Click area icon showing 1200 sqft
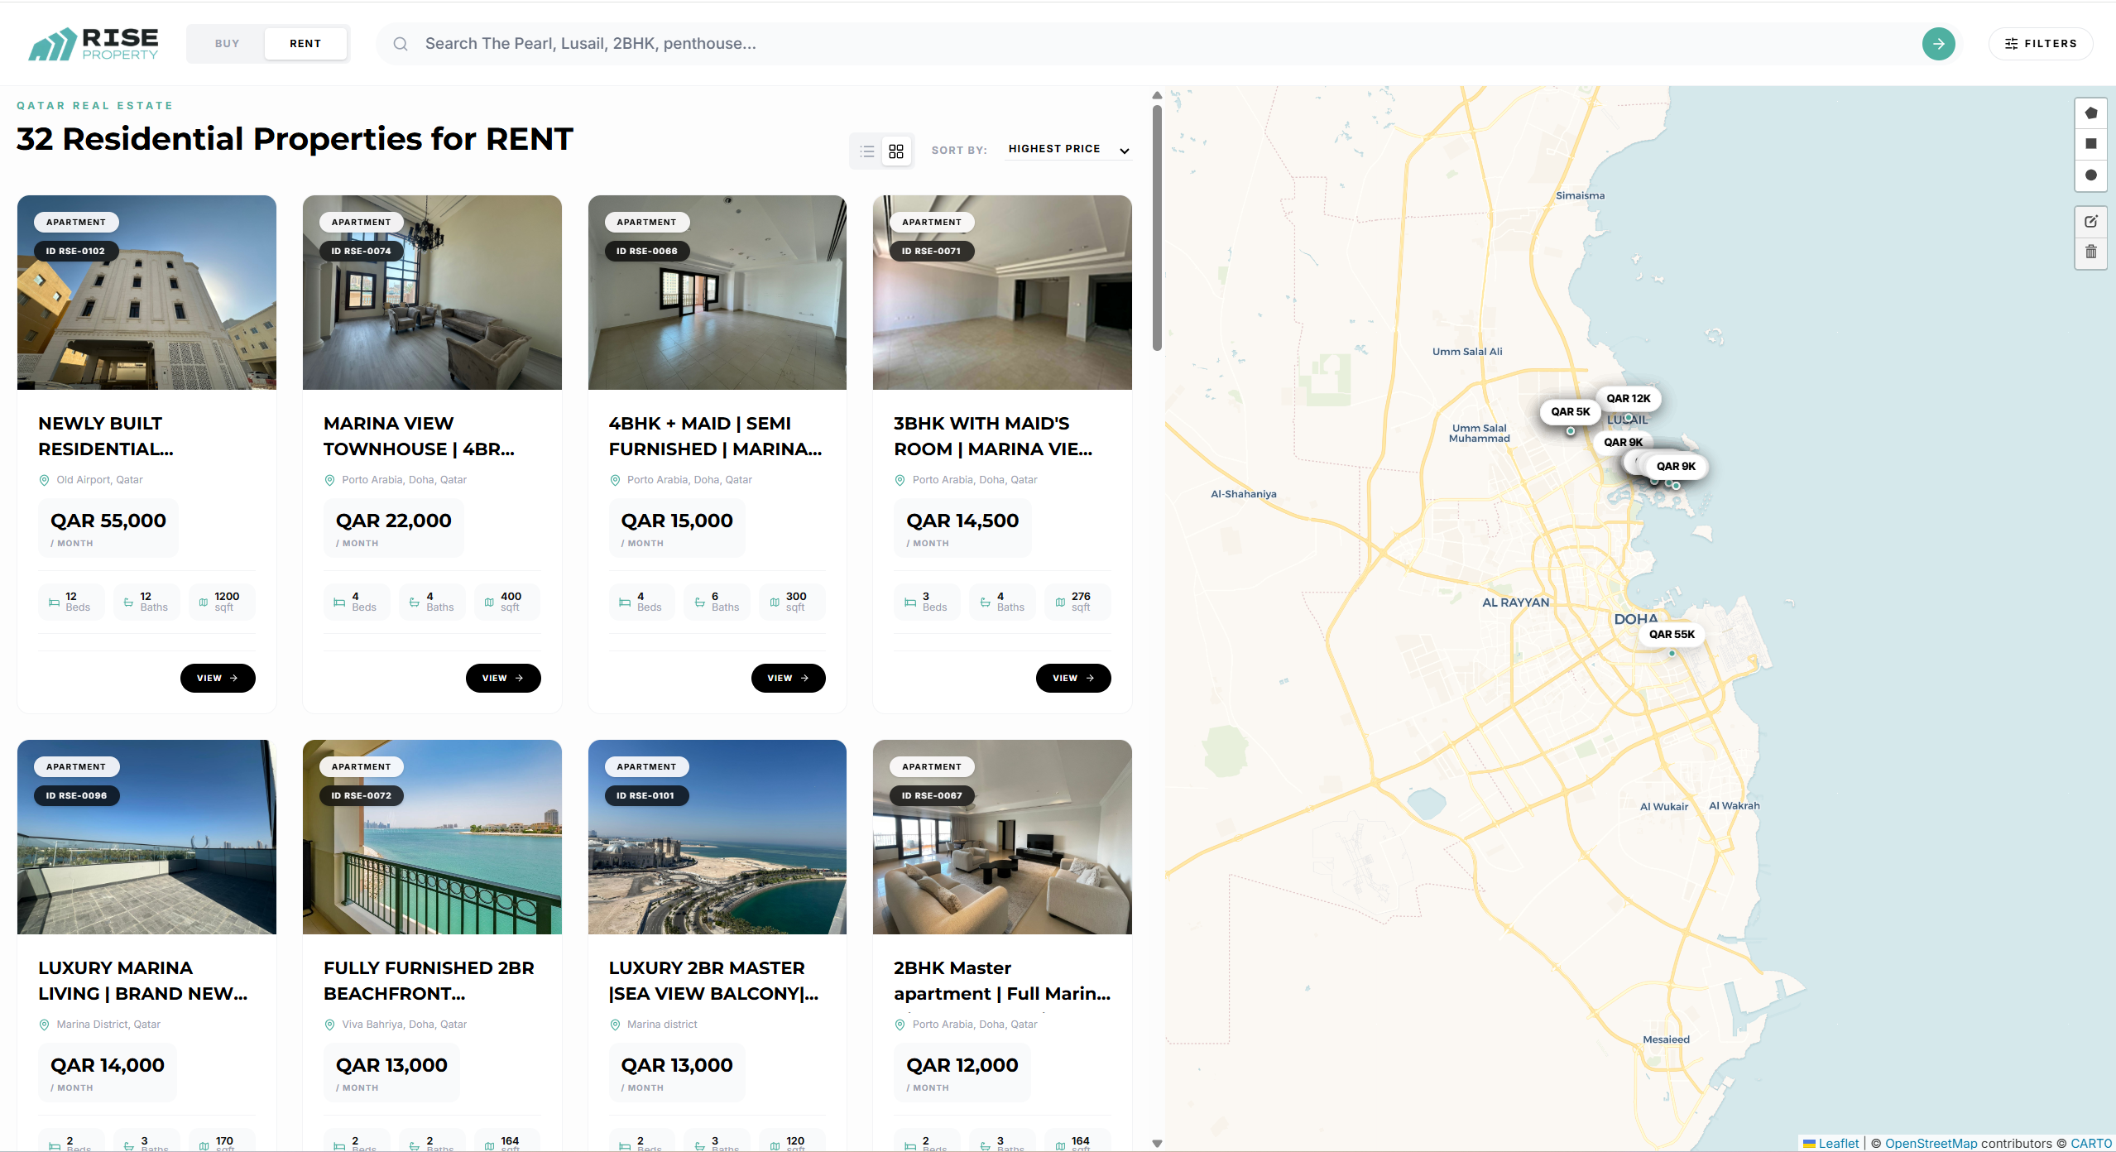This screenshot has height=1152, width=2116. pos(204,602)
